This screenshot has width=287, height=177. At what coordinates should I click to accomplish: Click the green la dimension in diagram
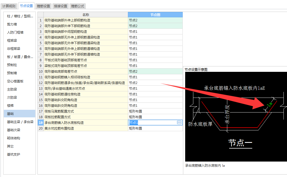coord(269,104)
